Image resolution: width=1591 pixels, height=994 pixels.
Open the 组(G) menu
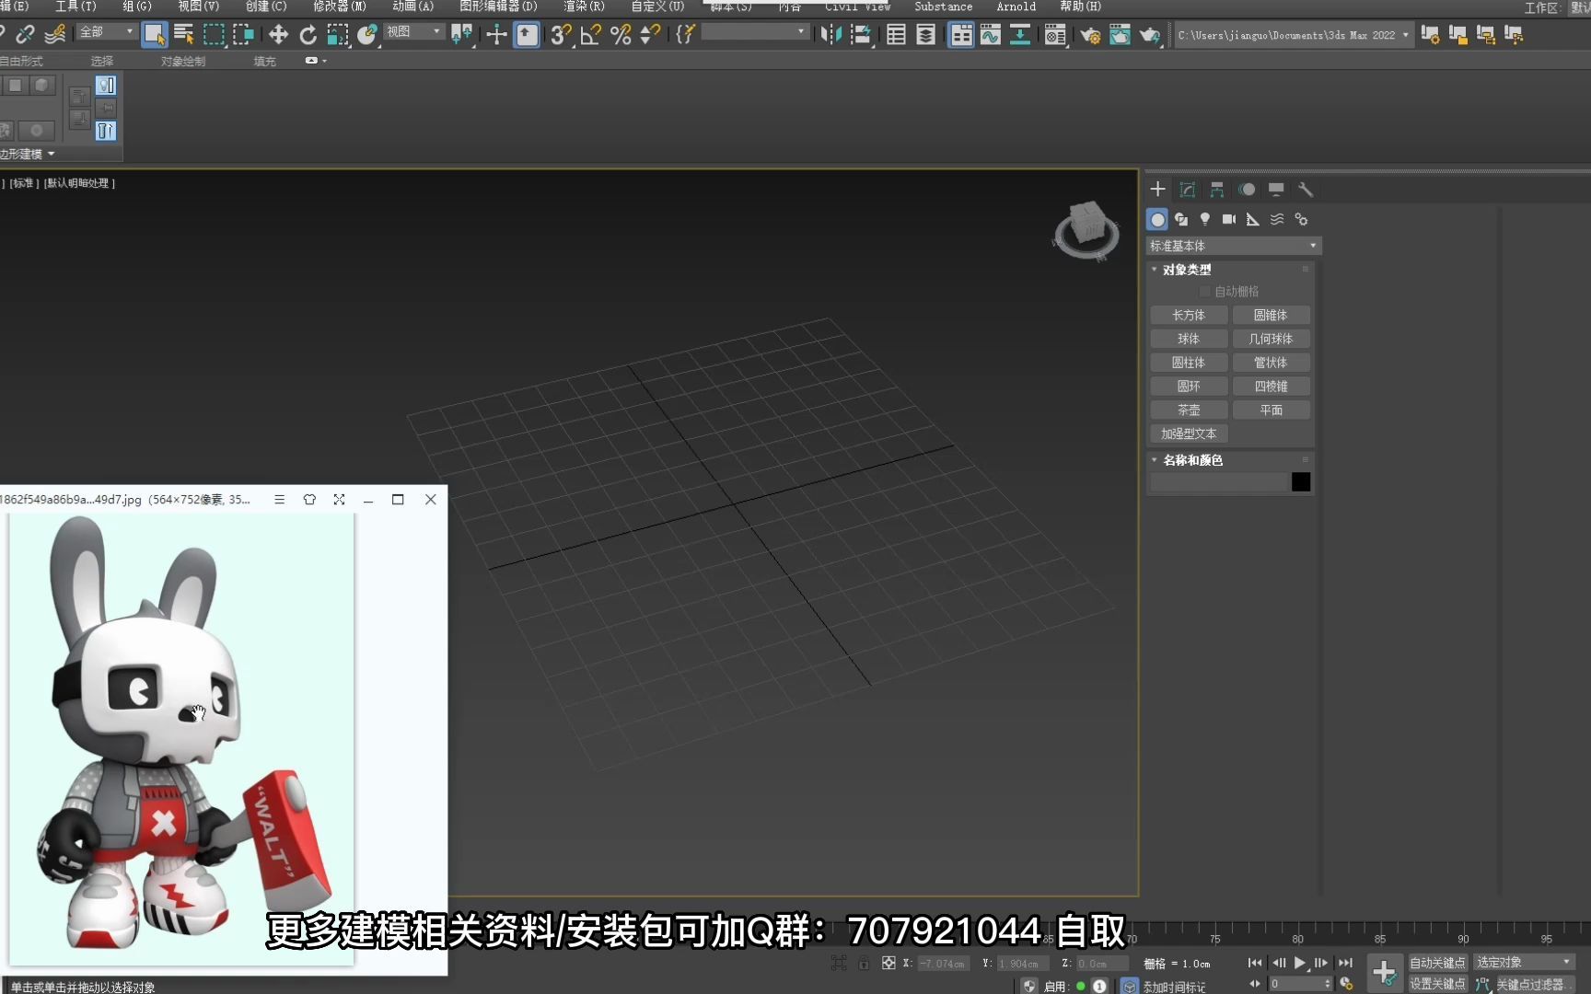tap(137, 6)
